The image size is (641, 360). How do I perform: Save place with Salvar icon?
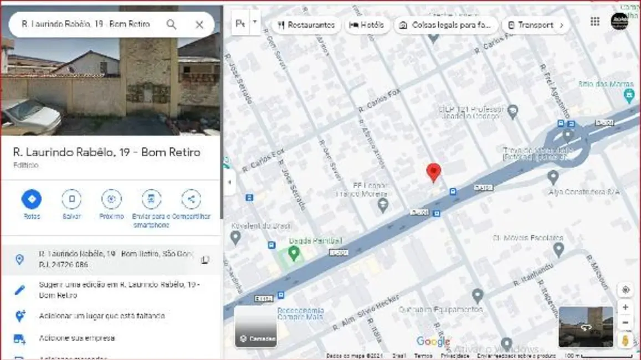(71, 199)
